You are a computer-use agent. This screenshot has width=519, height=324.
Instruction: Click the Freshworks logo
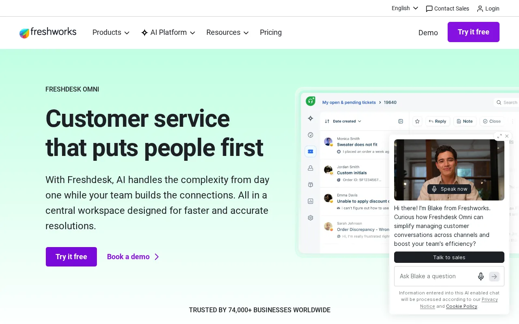click(x=48, y=32)
